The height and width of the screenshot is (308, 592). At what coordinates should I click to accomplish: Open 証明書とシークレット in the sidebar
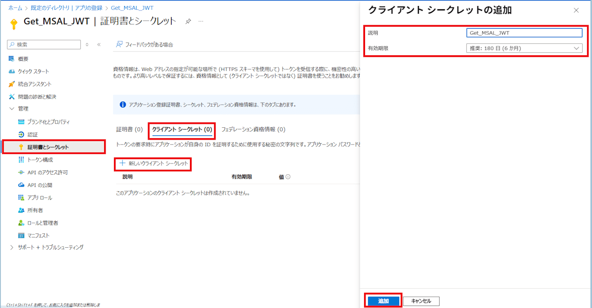[53, 147]
